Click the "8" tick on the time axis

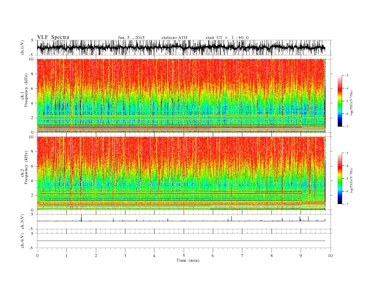pos(271,256)
